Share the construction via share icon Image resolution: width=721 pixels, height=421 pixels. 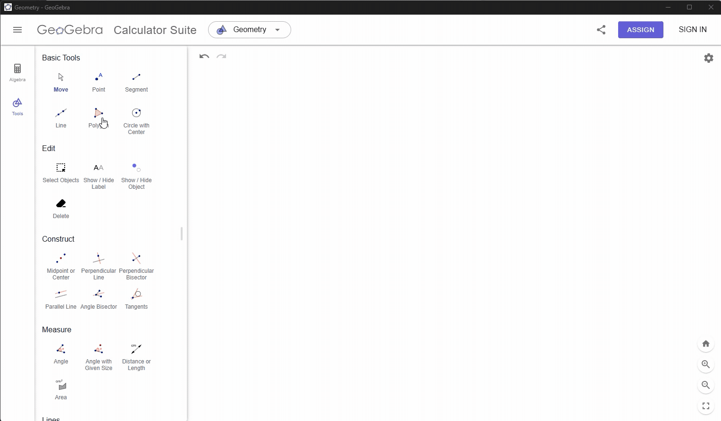601,30
